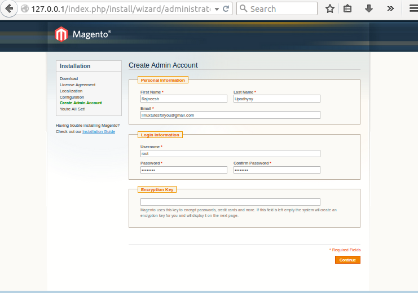The height and width of the screenshot is (293, 418).
Task: Click the Encryption Key field
Action: click(x=230, y=202)
